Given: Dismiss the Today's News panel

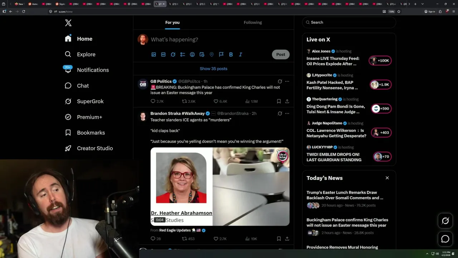Looking at the screenshot, I should [387, 178].
